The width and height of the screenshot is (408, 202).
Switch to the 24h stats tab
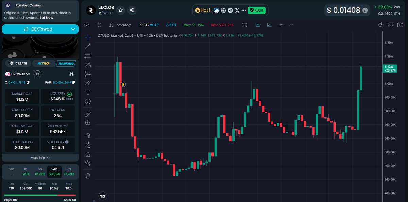[x=54, y=171]
